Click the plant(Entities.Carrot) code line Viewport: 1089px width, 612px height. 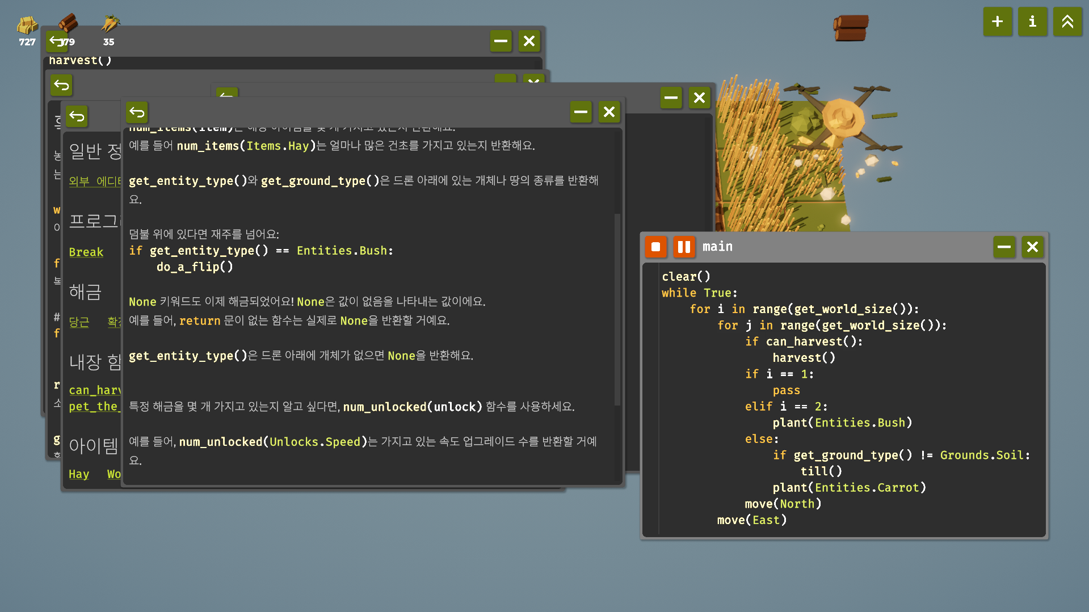click(848, 487)
